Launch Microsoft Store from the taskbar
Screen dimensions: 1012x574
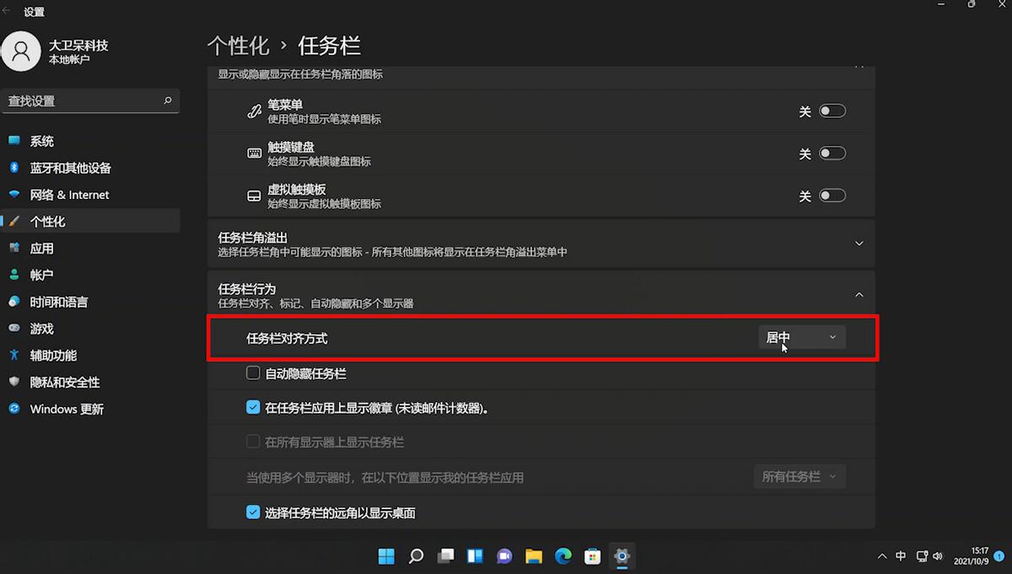click(593, 556)
